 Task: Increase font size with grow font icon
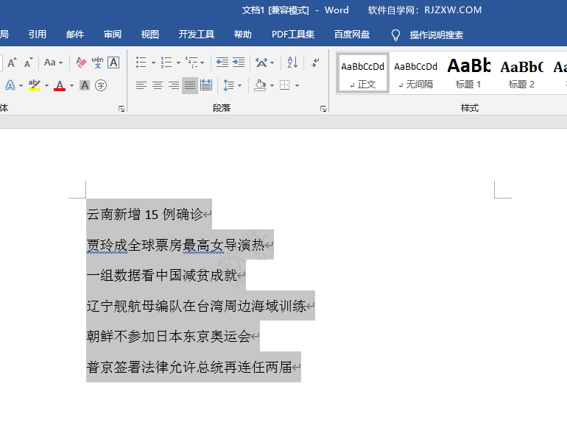point(12,62)
